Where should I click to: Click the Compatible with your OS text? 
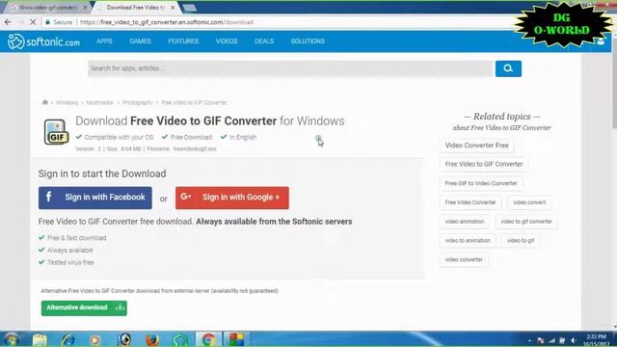[119, 137]
